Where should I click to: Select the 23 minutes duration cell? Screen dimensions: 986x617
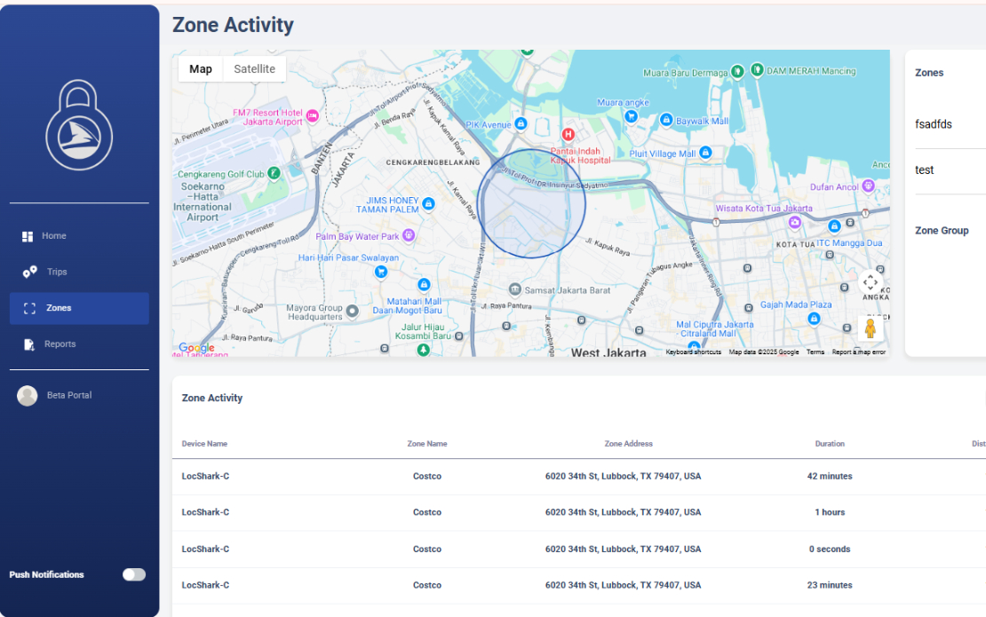pos(830,585)
